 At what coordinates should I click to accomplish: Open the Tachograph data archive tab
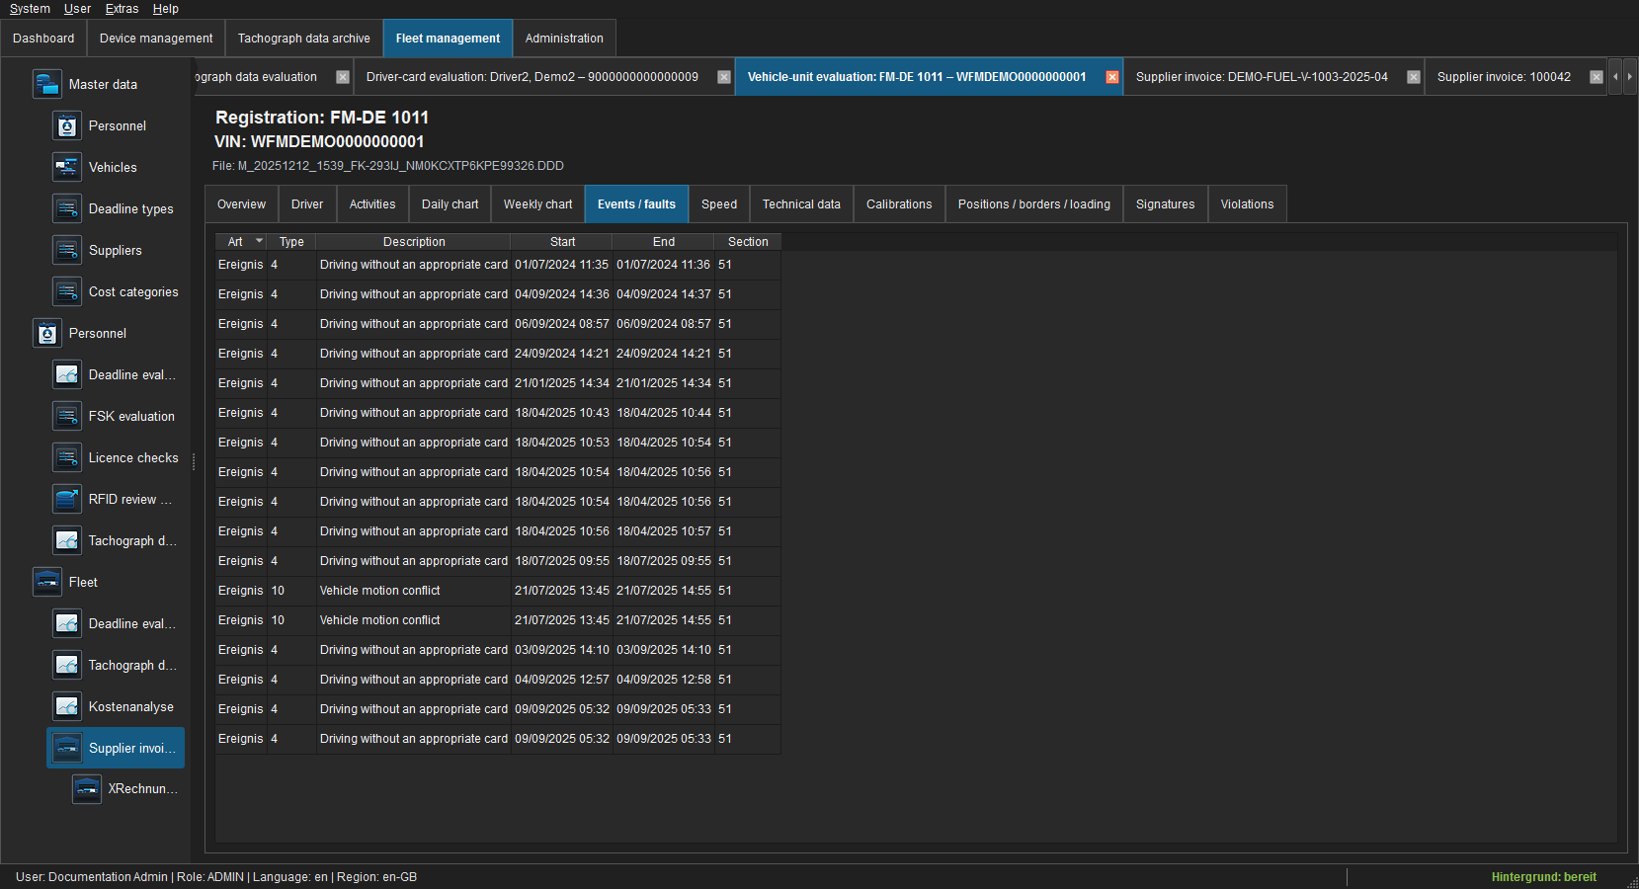point(303,39)
